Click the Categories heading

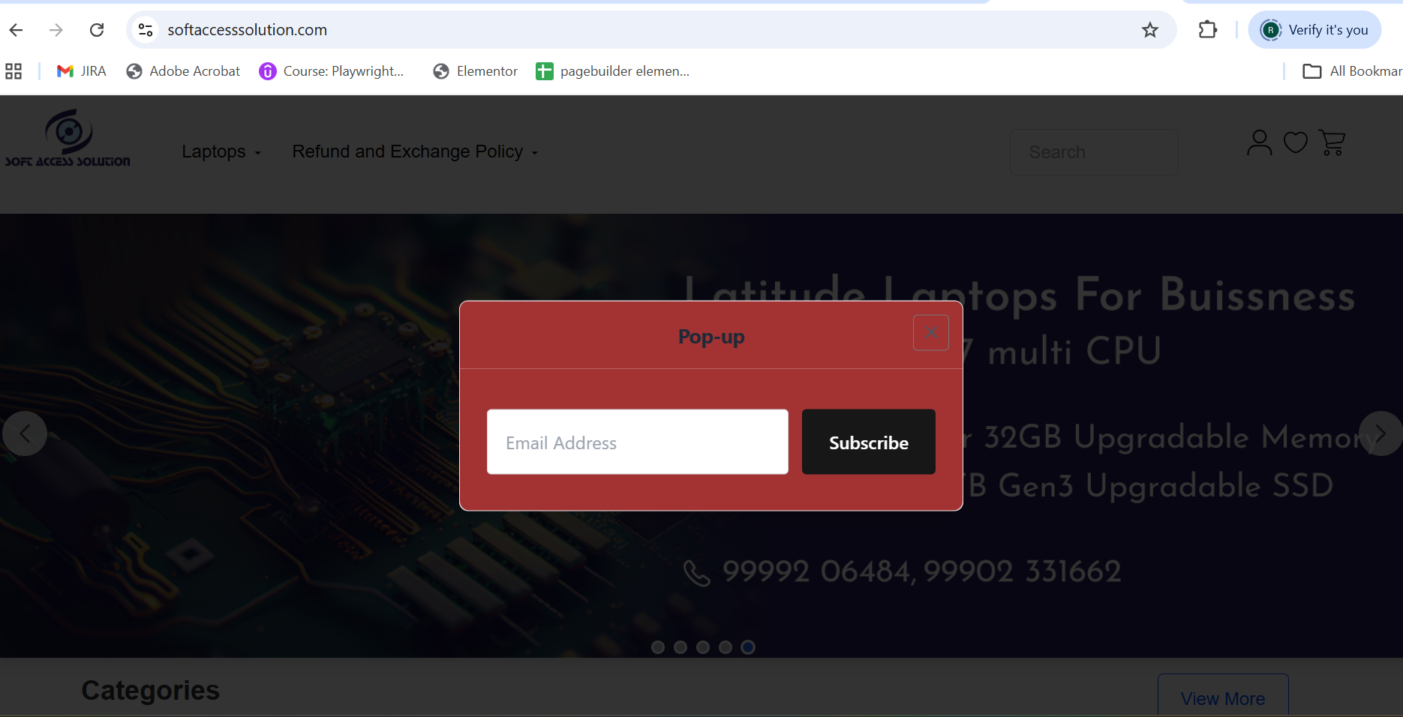151,690
